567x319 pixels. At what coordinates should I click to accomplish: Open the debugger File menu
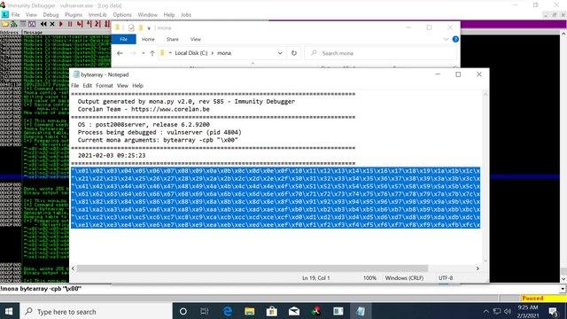(16, 15)
